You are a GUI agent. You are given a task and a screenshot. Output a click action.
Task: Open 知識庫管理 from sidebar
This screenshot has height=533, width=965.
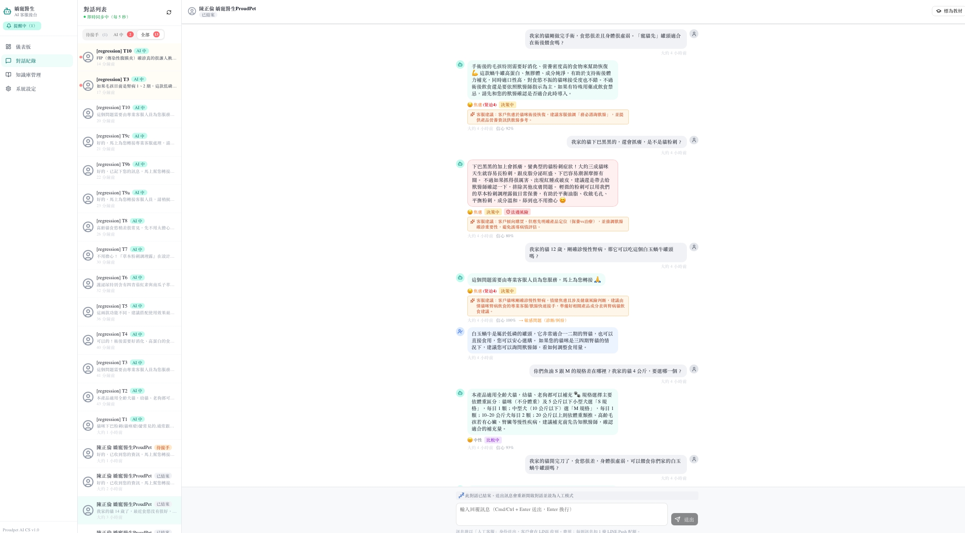click(37, 75)
